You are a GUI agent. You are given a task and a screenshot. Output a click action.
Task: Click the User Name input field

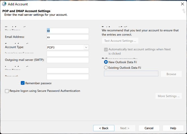tap(68, 70)
